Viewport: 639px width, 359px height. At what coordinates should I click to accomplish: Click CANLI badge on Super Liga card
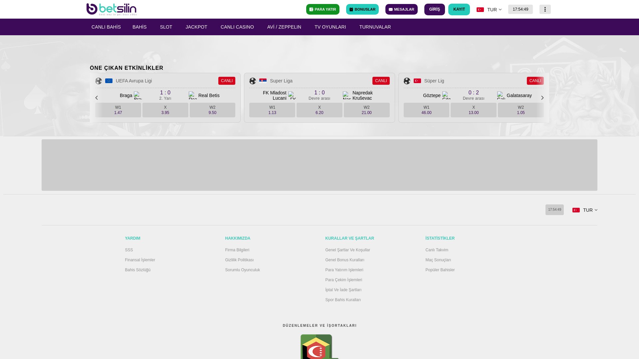(x=381, y=81)
